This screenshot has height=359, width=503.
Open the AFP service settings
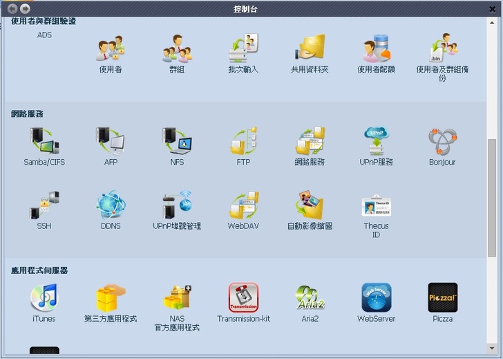(111, 141)
